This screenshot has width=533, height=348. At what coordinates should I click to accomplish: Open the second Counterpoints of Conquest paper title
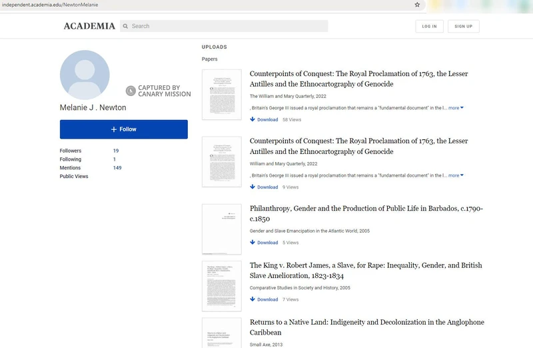358,146
